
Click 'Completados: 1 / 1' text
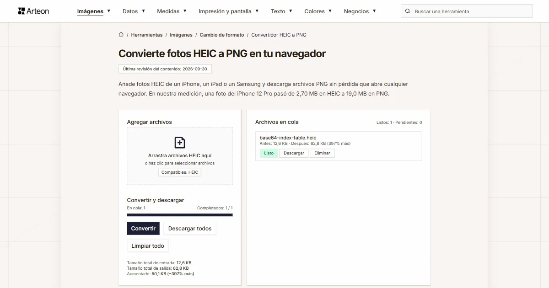tap(215, 208)
